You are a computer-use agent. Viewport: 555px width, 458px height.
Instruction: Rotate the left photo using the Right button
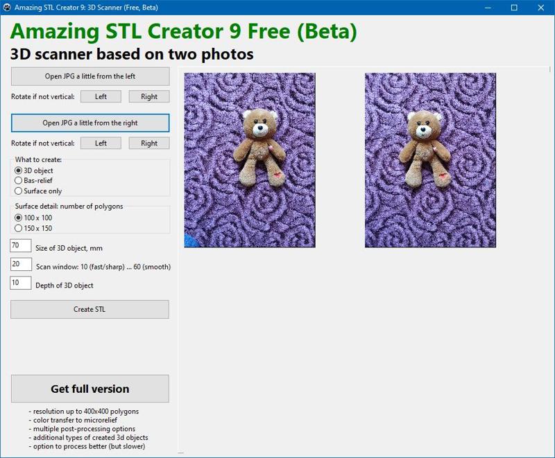148,96
